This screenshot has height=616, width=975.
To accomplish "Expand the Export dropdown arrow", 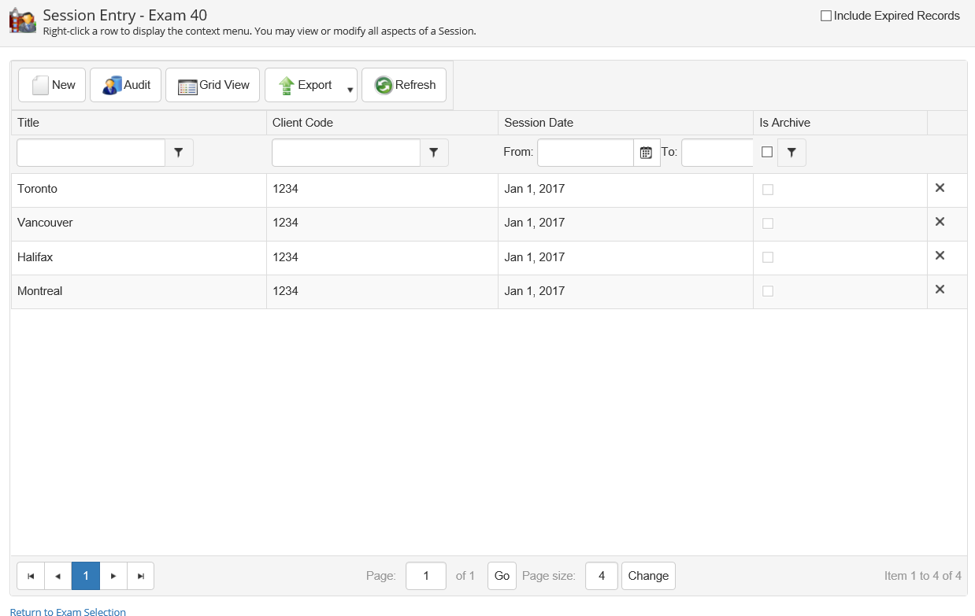I will pos(350,89).
